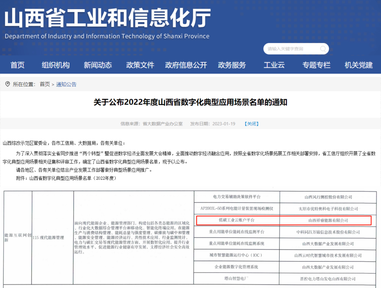Click the 通知公告 breadcrumb link
Image resolution: width=381 pixels, height=288 pixels.
[66, 84]
